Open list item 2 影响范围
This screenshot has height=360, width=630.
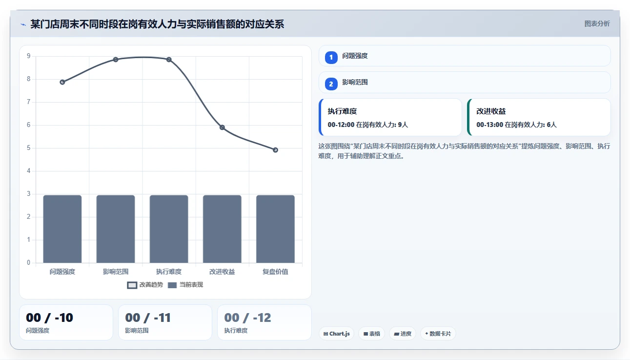pyautogui.click(x=465, y=82)
